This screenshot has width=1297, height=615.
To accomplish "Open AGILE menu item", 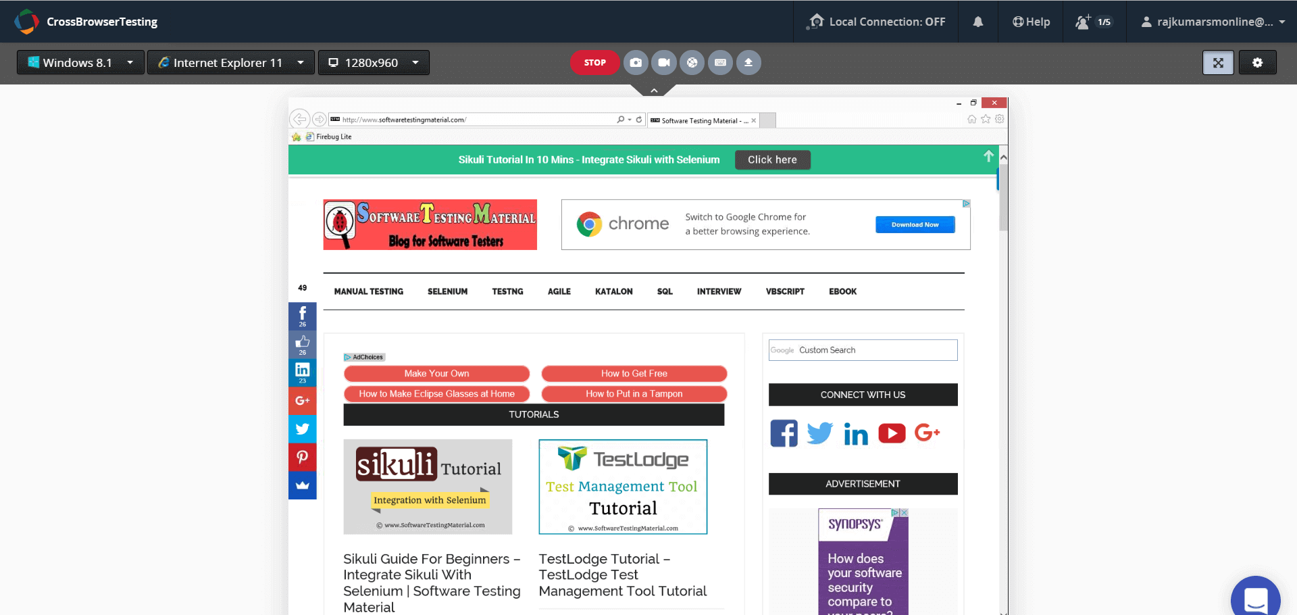I will pos(559,291).
